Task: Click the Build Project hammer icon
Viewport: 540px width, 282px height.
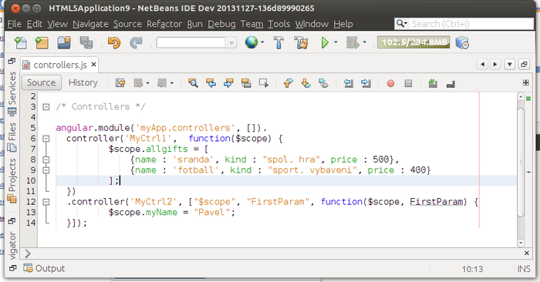Action: coord(278,42)
